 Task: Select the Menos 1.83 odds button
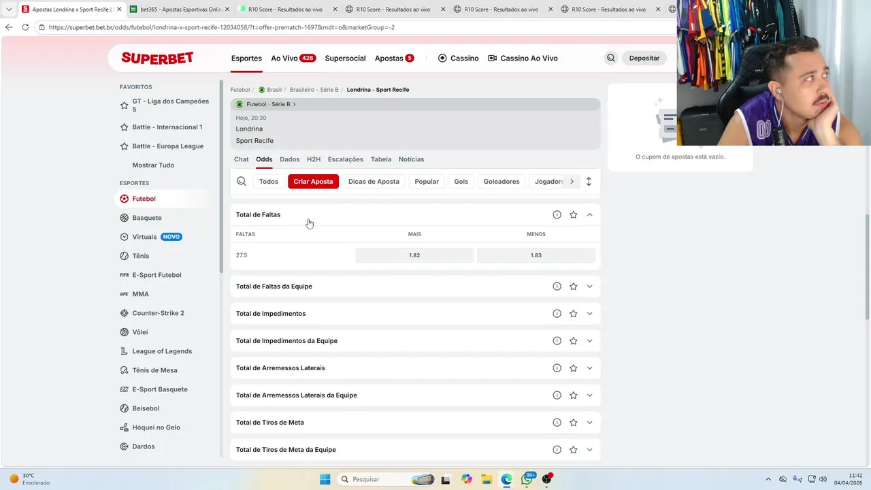536,255
